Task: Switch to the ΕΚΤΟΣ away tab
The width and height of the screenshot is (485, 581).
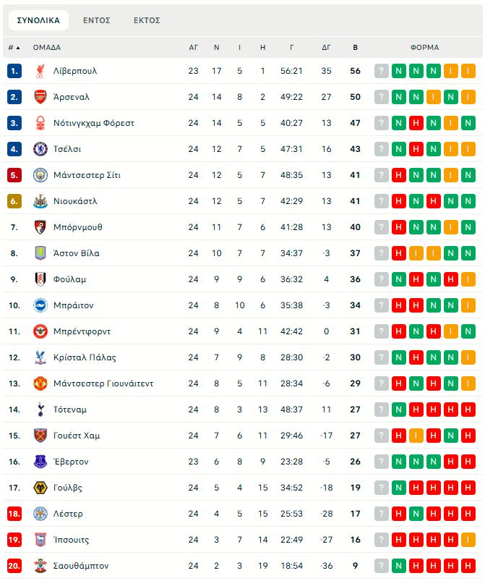Action: [147, 20]
